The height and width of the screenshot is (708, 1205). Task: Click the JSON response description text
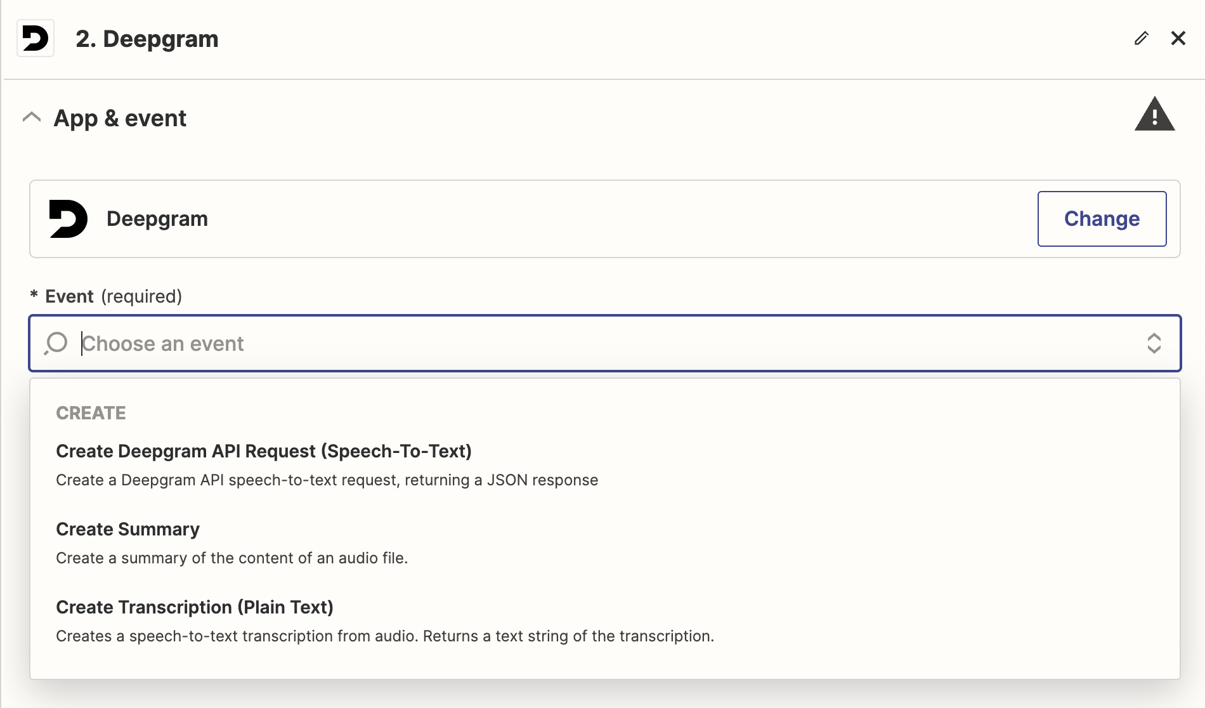coord(327,480)
